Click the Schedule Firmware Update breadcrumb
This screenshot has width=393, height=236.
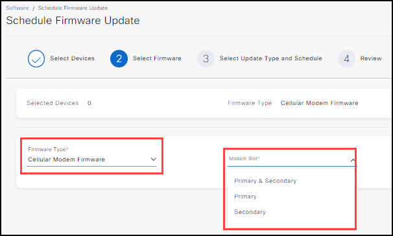click(x=73, y=8)
